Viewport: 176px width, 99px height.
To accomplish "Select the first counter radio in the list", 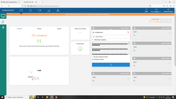I will tap(93, 43).
